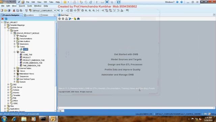The height and width of the screenshot is (122, 216).
Task: Expand the Dimensions node
Action: click(x=15, y=44)
